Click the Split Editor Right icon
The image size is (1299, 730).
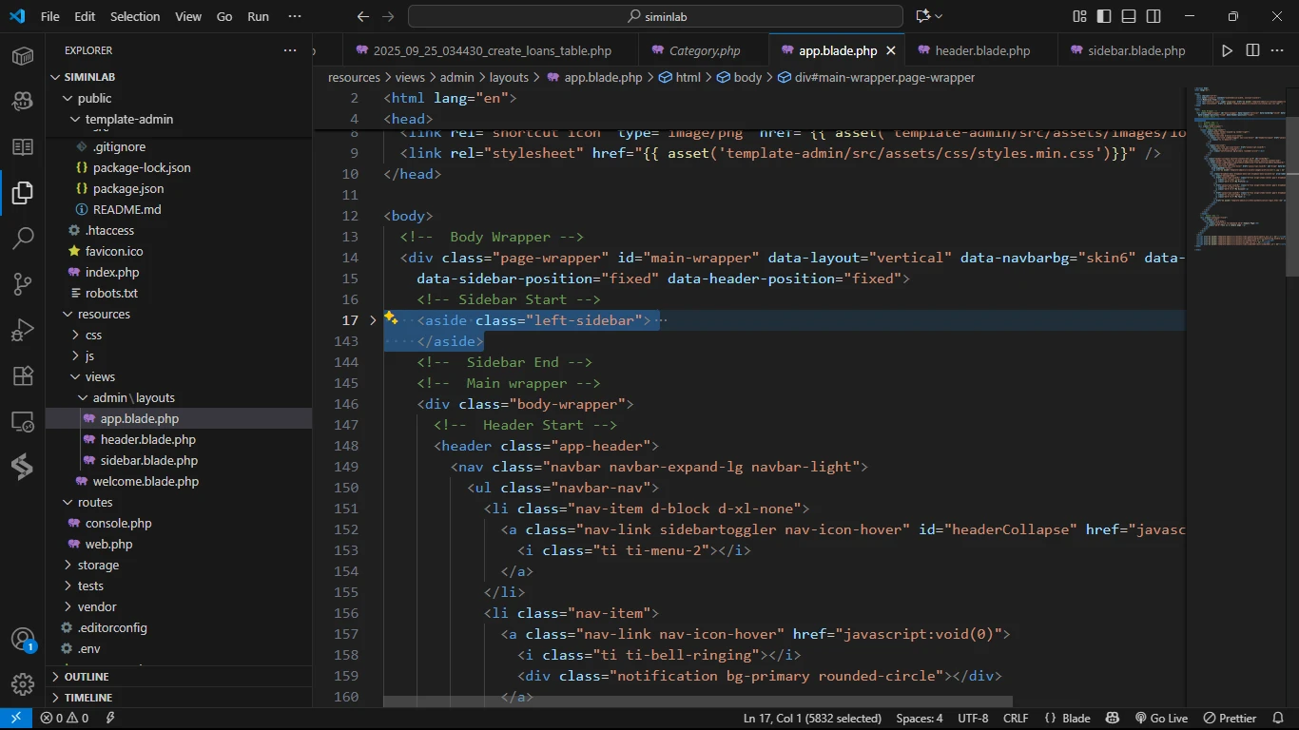1252,50
